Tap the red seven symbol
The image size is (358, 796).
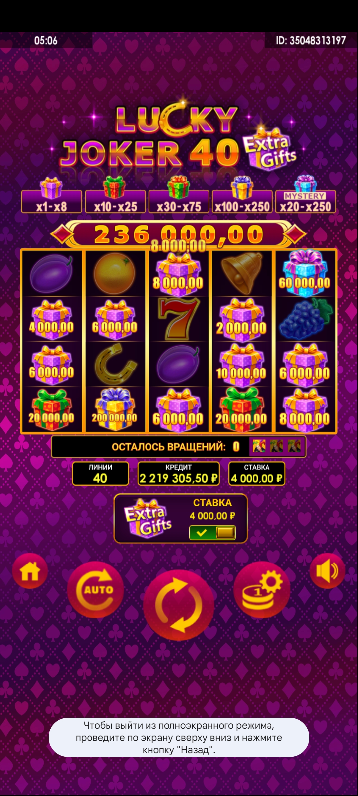[x=179, y=319]
